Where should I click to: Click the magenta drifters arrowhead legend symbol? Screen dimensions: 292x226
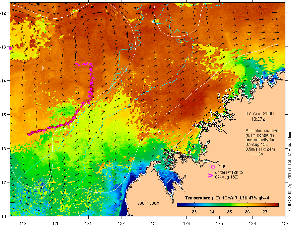[210, 175]
